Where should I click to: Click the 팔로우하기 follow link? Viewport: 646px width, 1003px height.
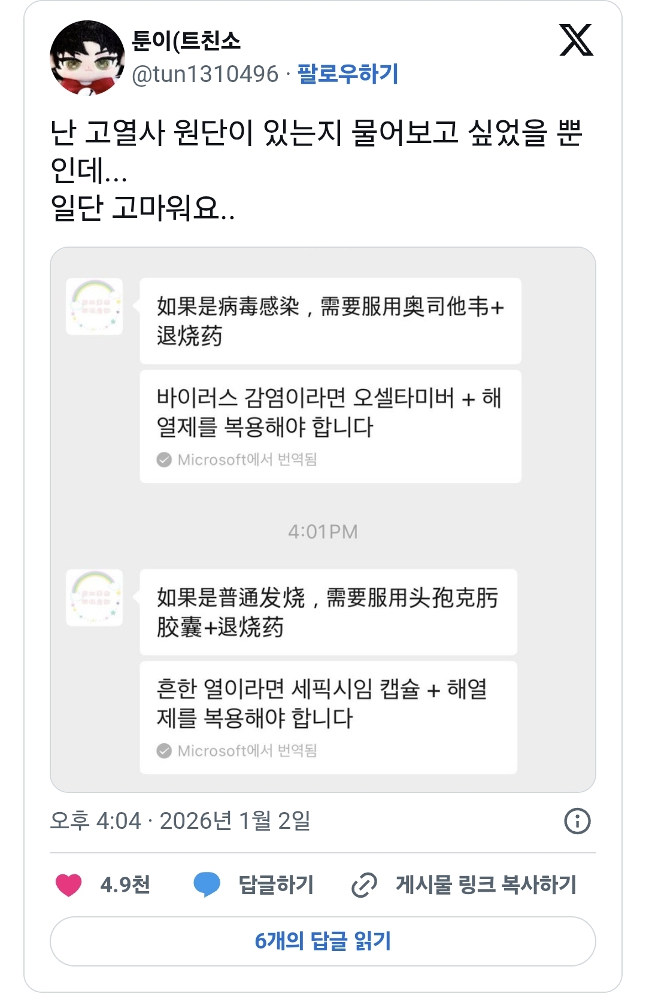pyautogui.click(x=348, y=74)
